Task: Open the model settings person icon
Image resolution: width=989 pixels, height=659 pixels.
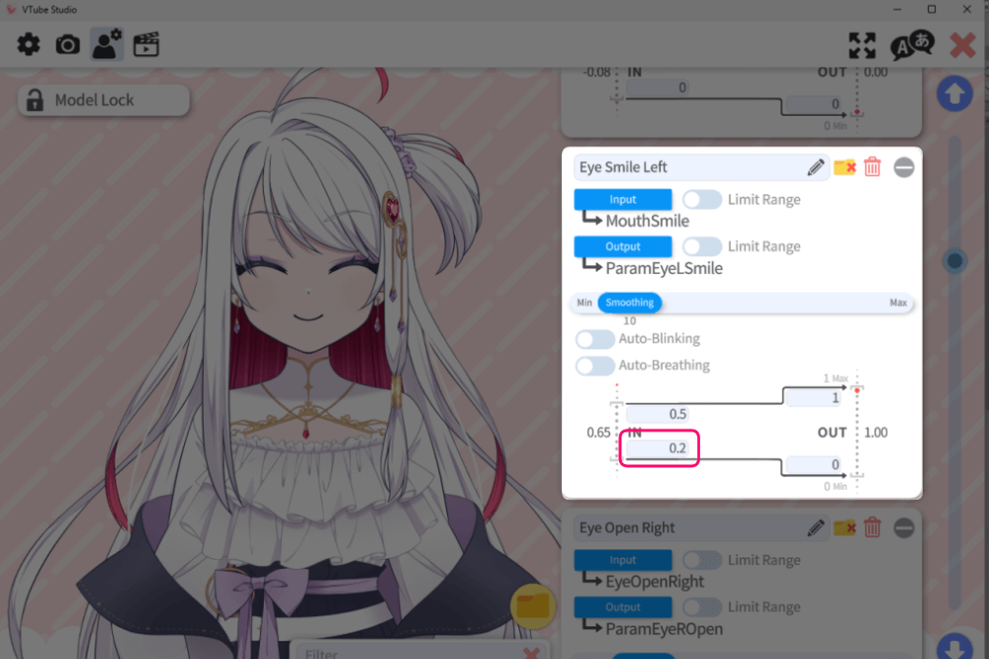Action: [x=106, y=45]
